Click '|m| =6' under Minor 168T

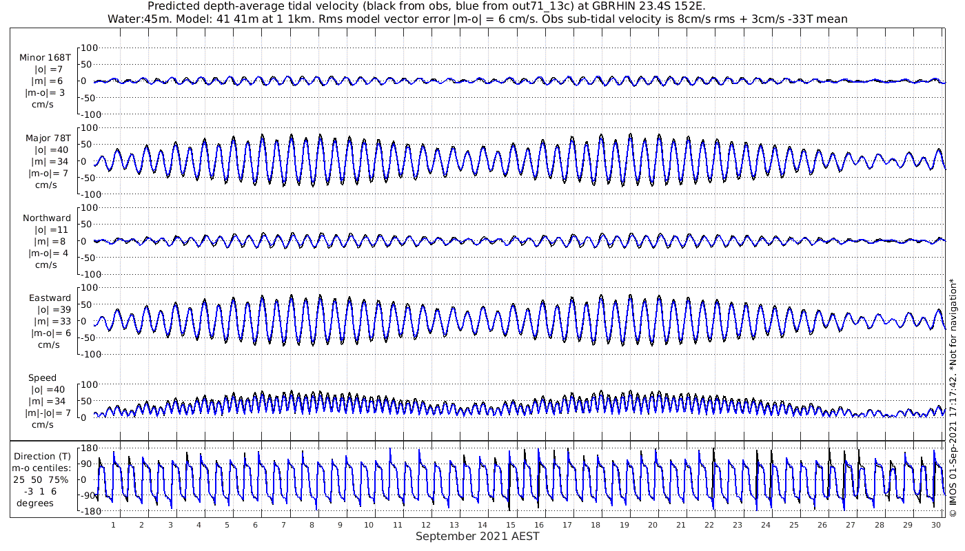pos(48,81)
